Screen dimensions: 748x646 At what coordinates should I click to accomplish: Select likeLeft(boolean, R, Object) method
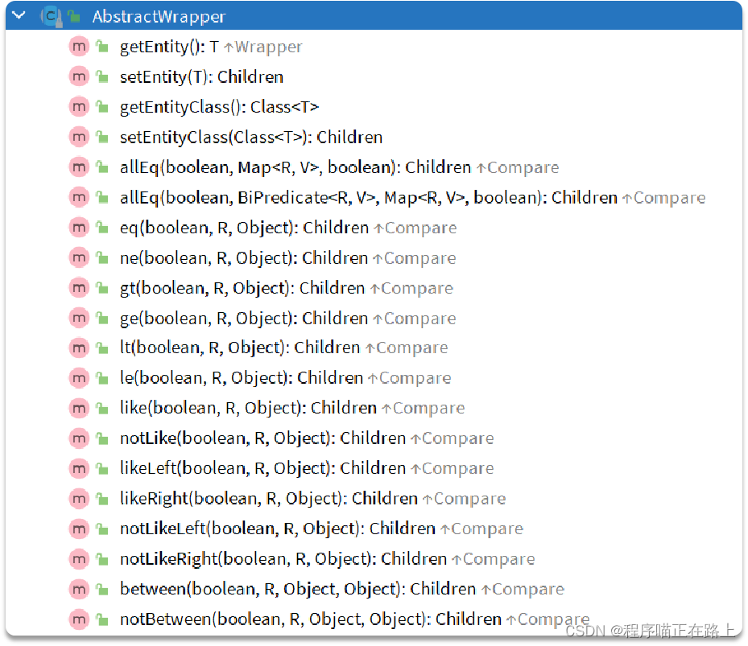pyautogui.click(x=262, y=469)
